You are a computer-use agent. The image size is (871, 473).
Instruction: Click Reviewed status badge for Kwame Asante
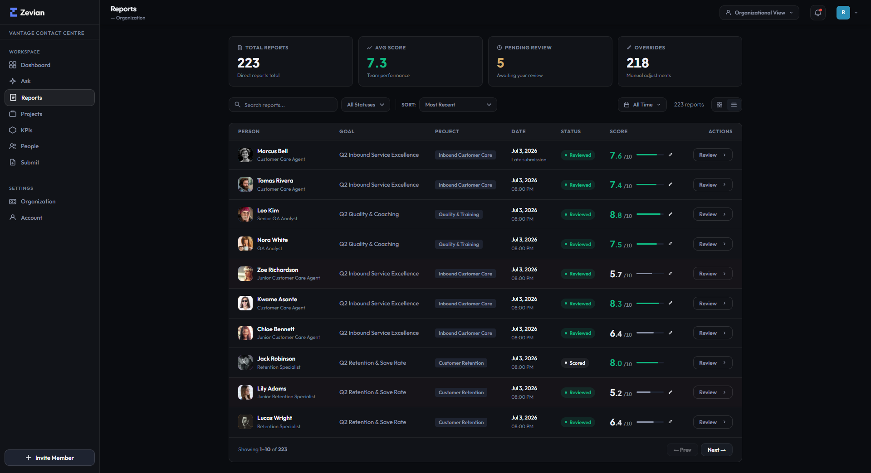point(578,304)
